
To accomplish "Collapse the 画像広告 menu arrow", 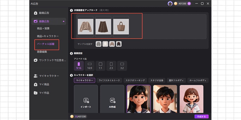I will click(x=64, y=21).
